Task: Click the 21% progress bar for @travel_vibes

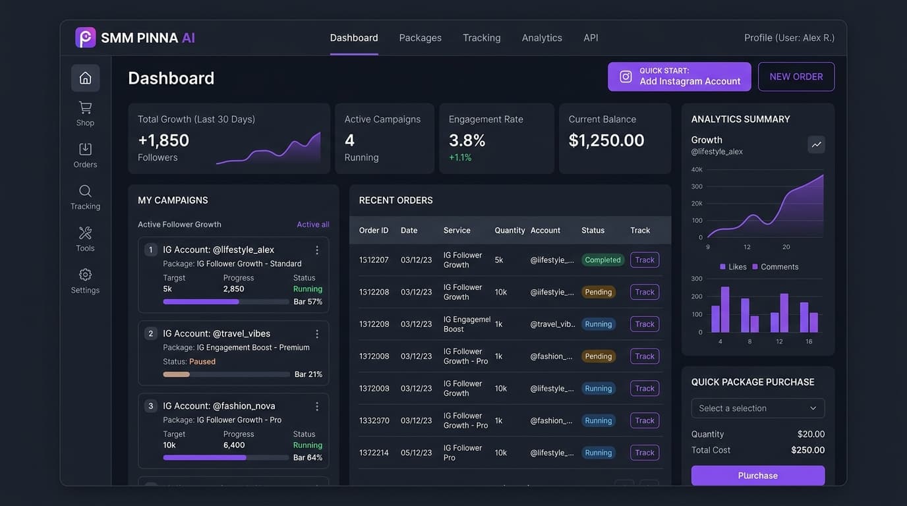Action: point(226,374)
